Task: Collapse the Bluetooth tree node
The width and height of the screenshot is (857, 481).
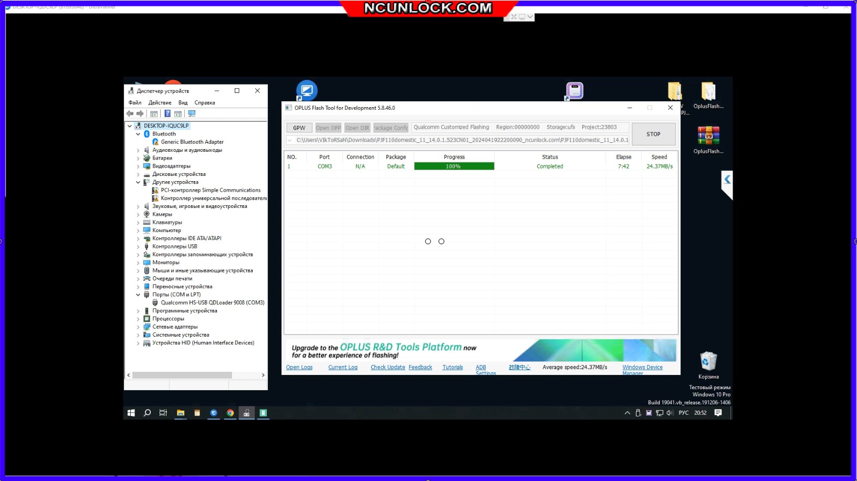Action: pos(138,134)
